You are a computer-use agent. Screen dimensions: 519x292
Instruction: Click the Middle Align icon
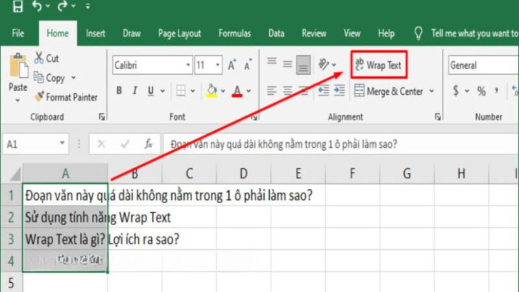click(x=287, y=64)
